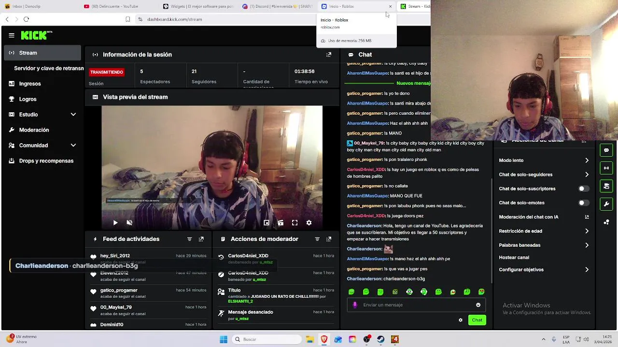The width and height of the screenshot is (618, 347).
Task: Click the three-dots sidebar icon
Action: pyautogui.click(x=606, y=222)
